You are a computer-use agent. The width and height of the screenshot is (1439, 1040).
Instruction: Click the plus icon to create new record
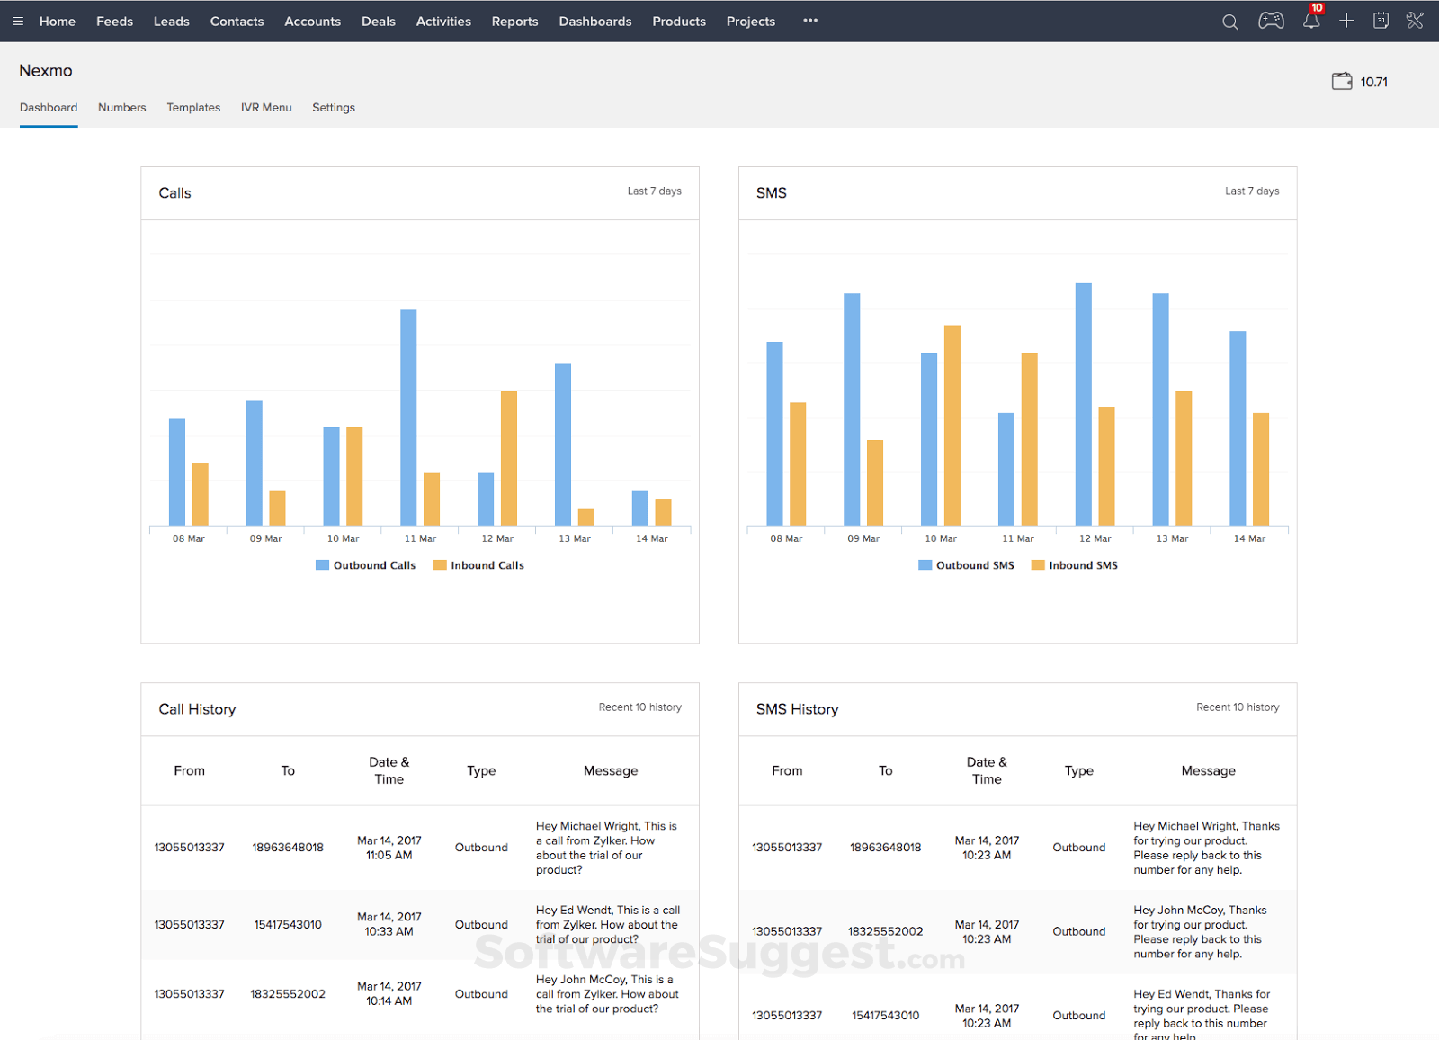[1346, 21]
